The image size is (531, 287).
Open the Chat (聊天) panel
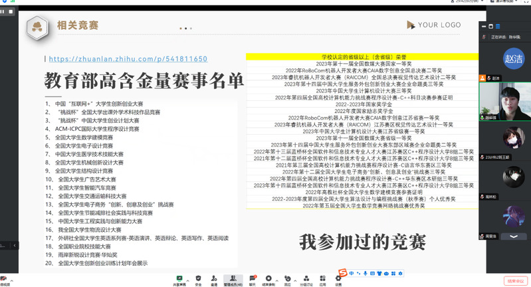(x=252, y=278)
